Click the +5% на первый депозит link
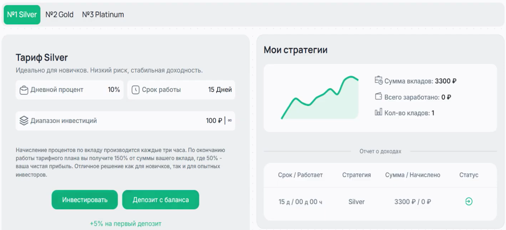 [x=126, y=224]
